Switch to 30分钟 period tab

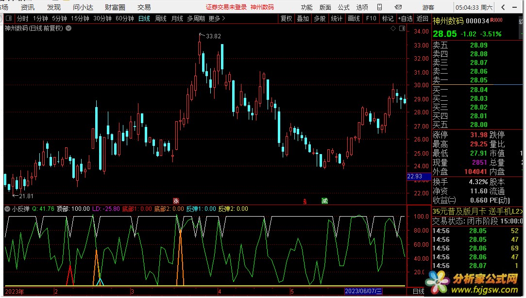102,18
